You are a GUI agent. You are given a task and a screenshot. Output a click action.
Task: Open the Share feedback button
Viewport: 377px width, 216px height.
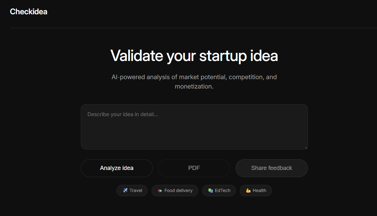pyautogui.click(x=272, y=168)
